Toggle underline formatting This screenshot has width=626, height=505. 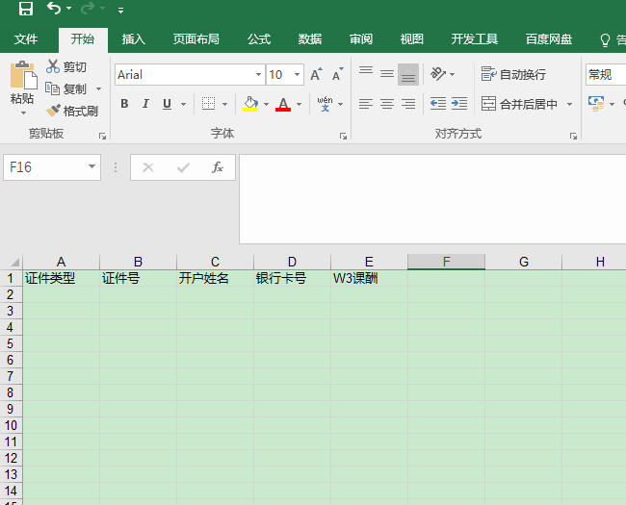tap(167, 104)
